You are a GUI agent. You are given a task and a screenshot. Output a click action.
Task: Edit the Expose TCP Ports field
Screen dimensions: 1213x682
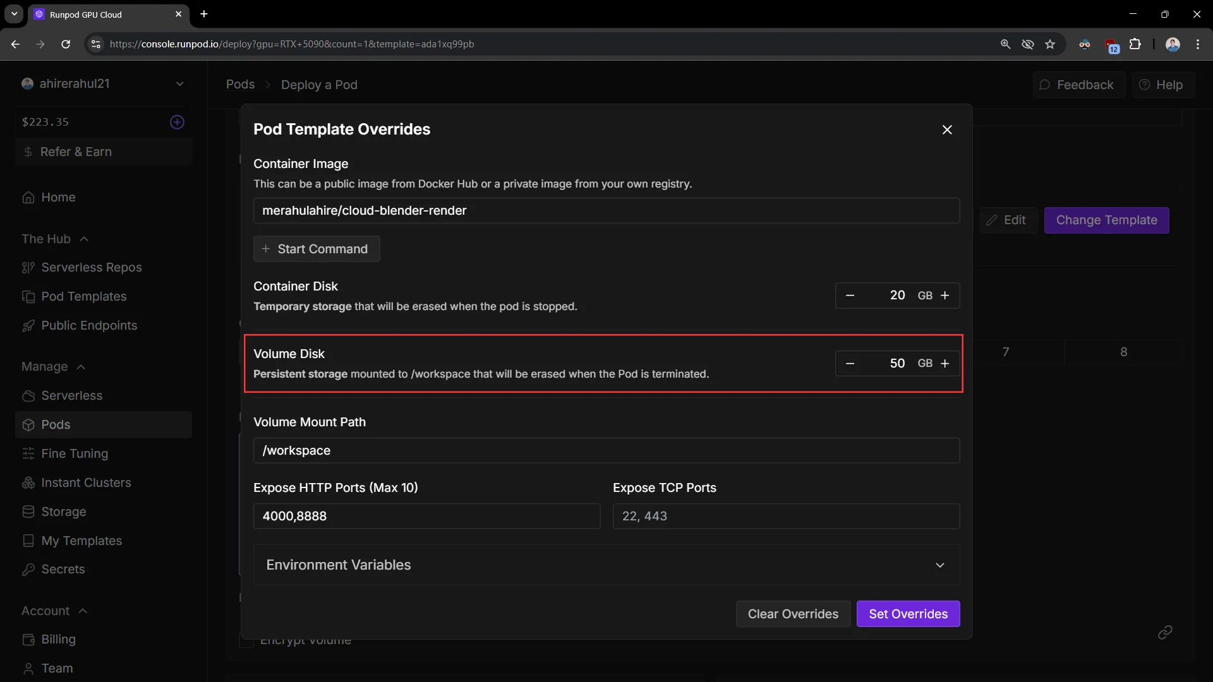(x=785, y=516)
